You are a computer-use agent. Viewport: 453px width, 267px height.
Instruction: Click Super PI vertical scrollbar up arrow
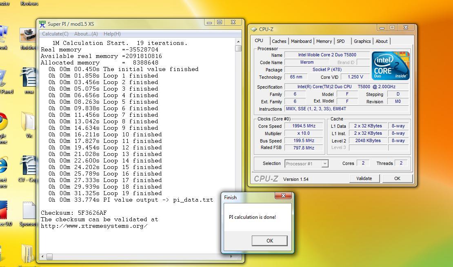pyautogui.click(x=238, y=42)
